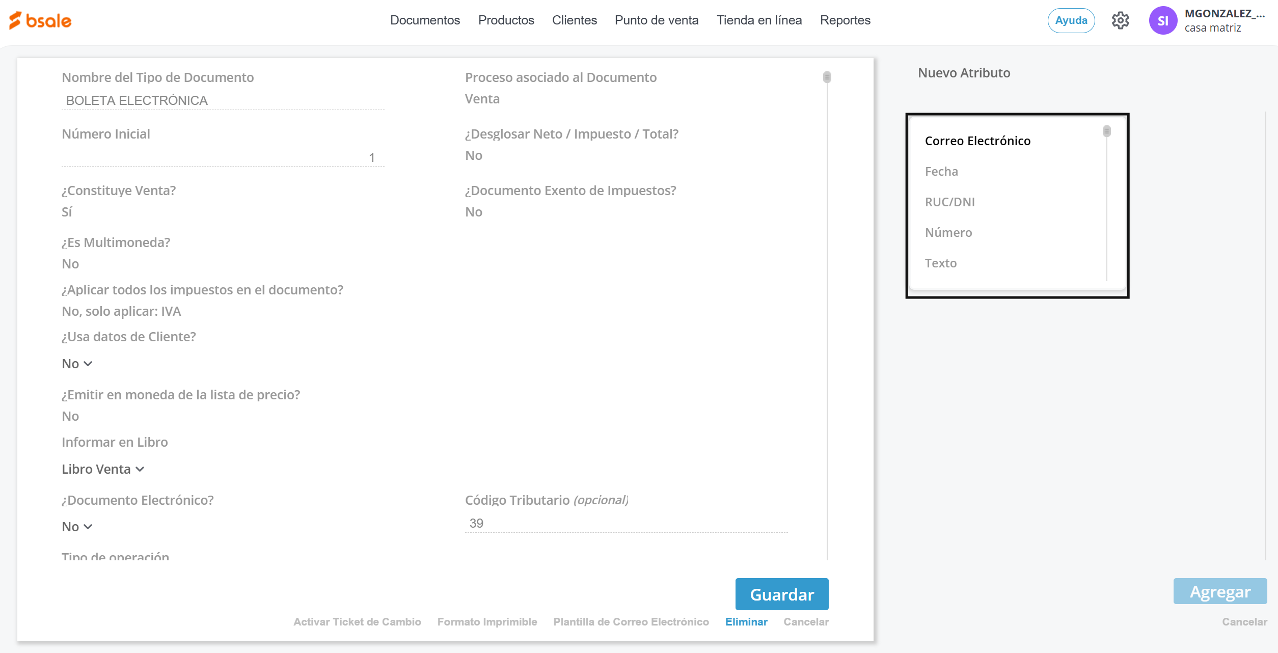Select Correo Electrónico attribute option

click(x=977, y=141)
